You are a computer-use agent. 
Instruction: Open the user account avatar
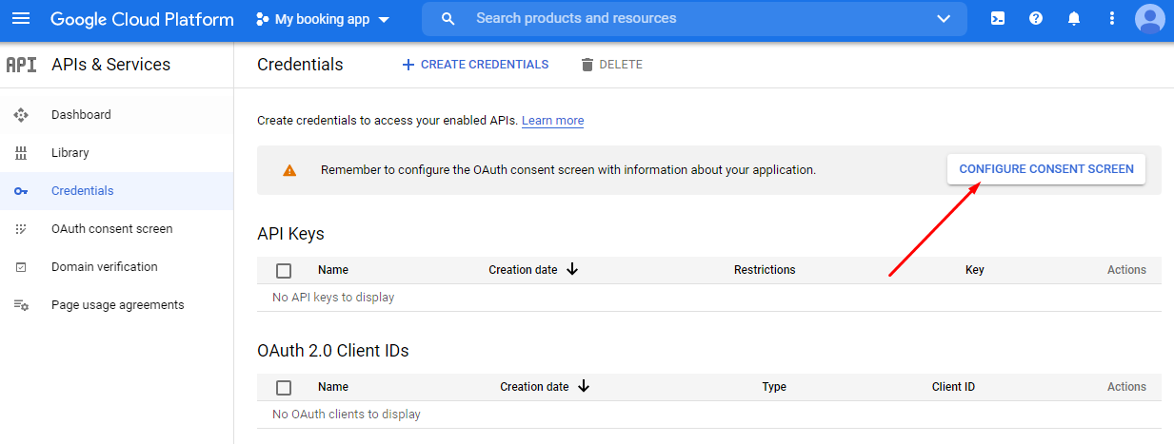1150,19
